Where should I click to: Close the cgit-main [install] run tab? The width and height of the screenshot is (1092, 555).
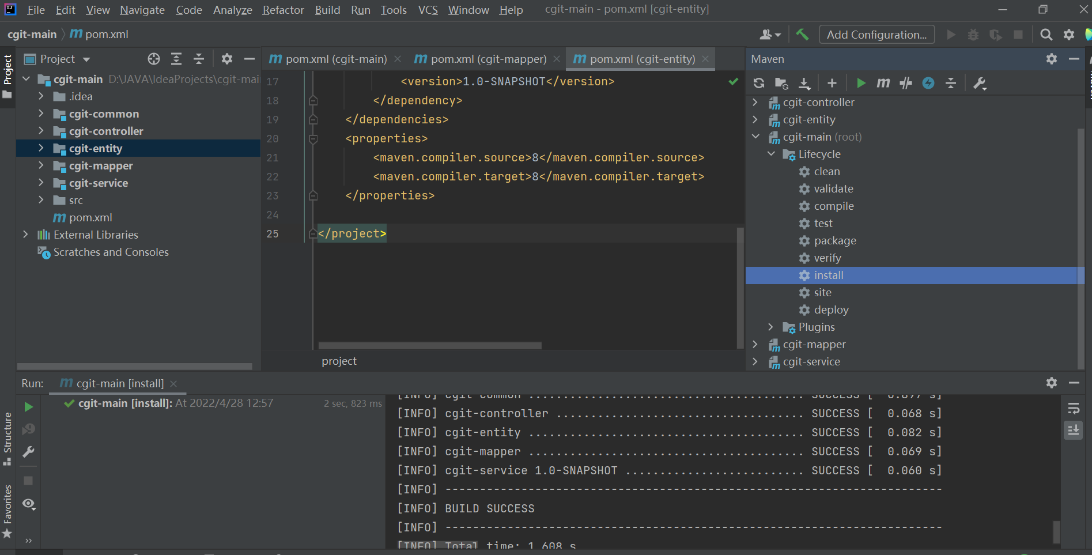point(173,383)
